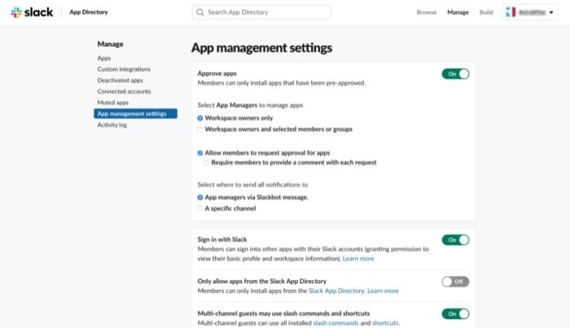The width and height of the screenshot is (570, 328).
Task: Toggle Multi-channel guests slash commands switch
Action: (x=455, y=314)
